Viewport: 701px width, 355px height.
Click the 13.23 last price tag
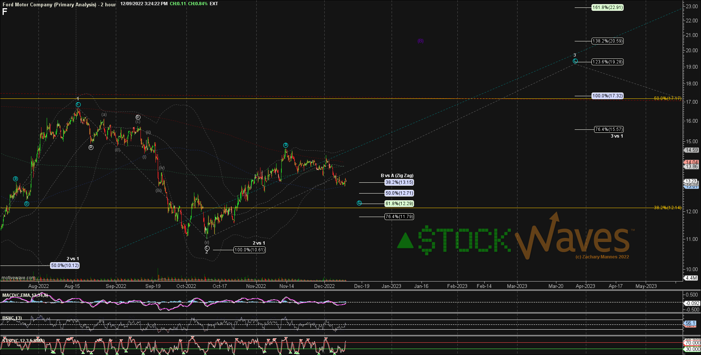tap(691, 181)
